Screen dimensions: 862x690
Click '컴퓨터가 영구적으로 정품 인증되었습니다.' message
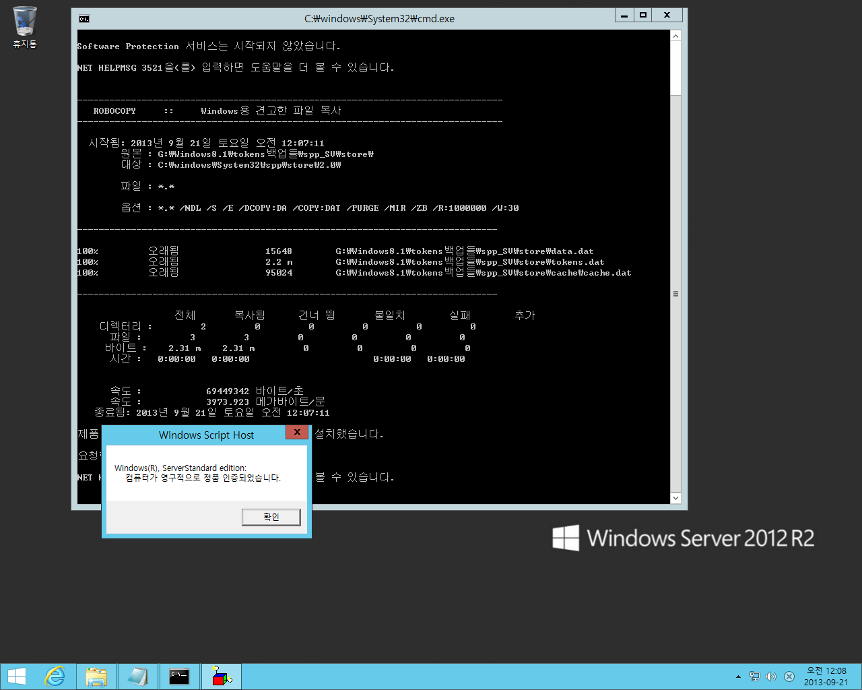click(x=203, y=478)
